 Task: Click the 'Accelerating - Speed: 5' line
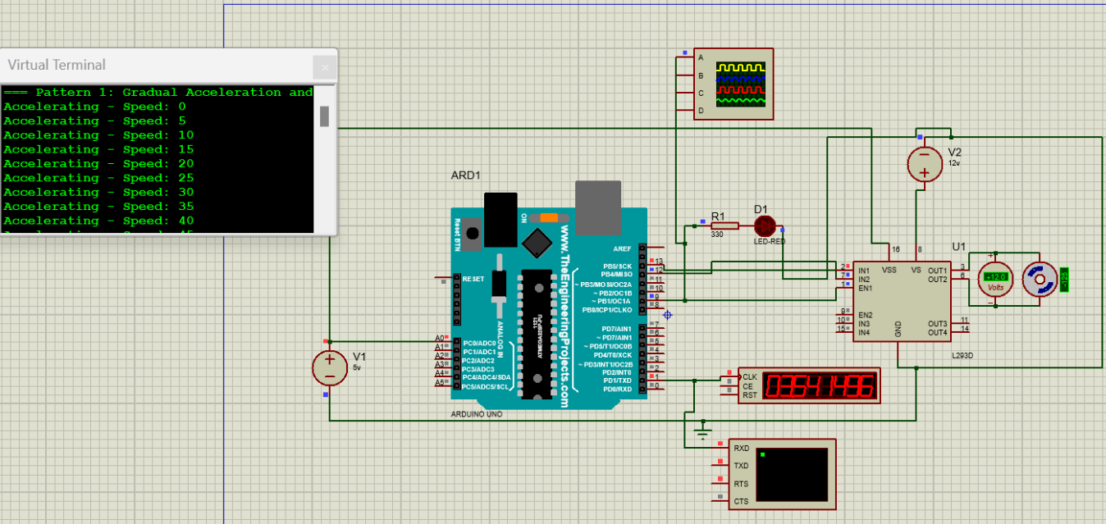[x=95, y=121]
